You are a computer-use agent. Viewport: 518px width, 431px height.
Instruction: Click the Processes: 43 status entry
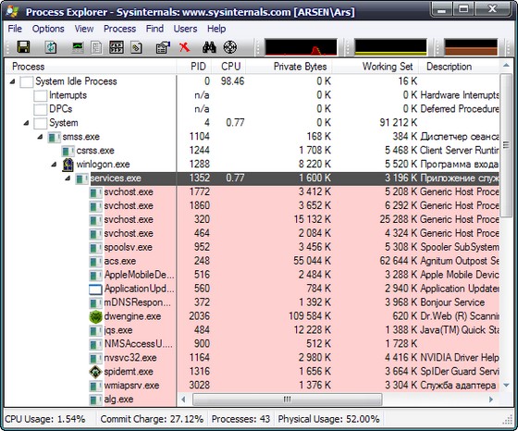[x=240, y=419]
